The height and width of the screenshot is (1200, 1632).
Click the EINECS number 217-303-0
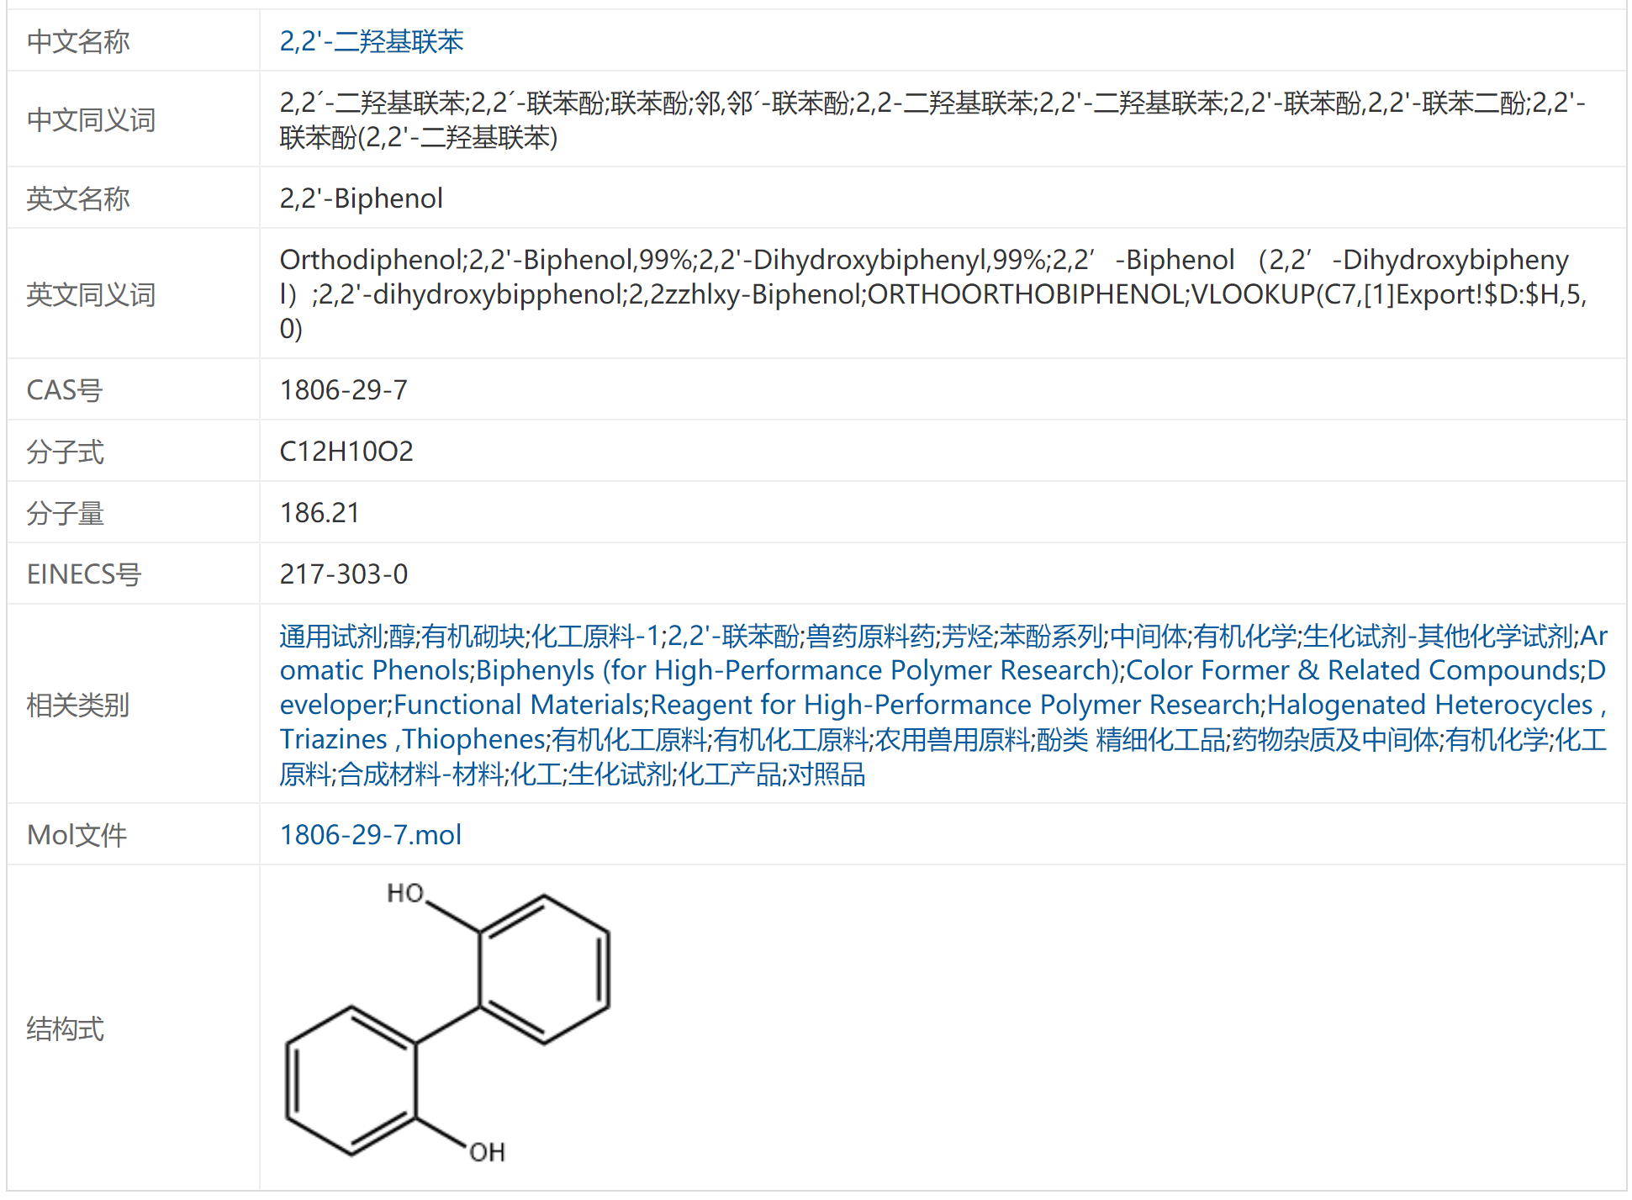(x=343, y=574)
